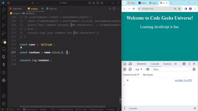Open the MongoDB leaf icon view
Screen dimensions: 198x111
coord(4,64)
